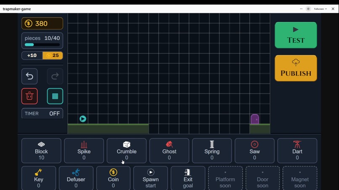Select the Block piece tool

click(41, 151)
